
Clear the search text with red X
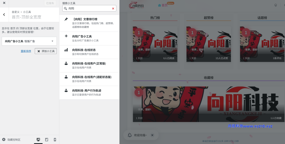coord(113,9)
